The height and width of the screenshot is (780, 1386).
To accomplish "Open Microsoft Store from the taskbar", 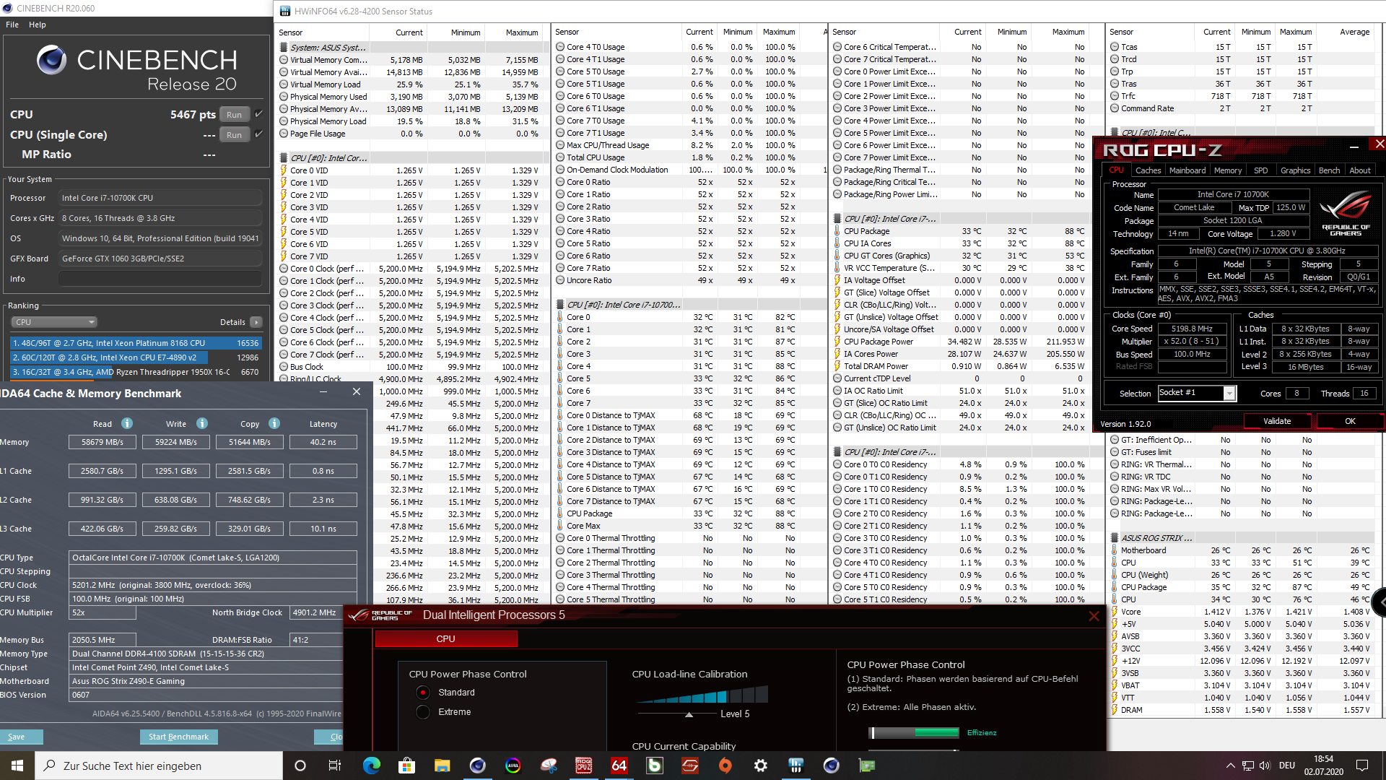I will 407,766.
